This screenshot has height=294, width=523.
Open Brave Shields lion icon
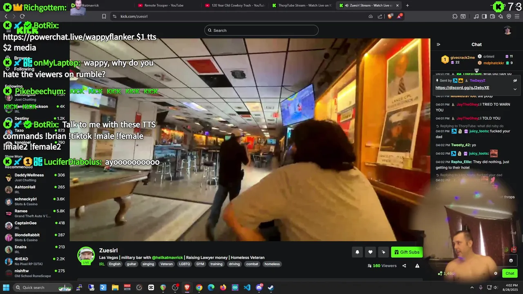pyautogui.click(x=390, y=16)
